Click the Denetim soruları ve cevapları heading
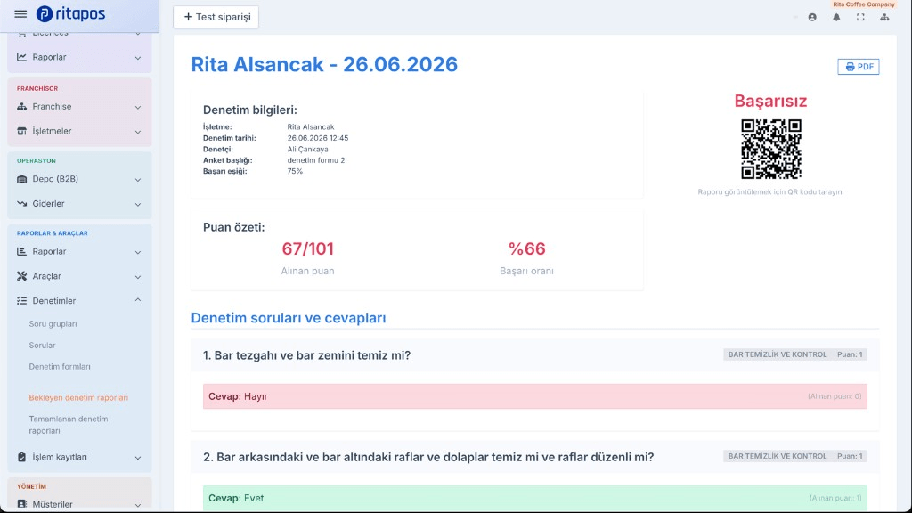 (289, 318)
